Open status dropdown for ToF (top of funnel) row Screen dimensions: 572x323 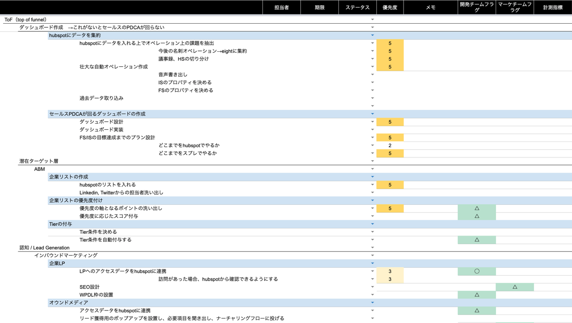372,20
